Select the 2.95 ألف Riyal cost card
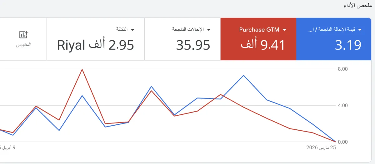 click(x=96, y=39)
